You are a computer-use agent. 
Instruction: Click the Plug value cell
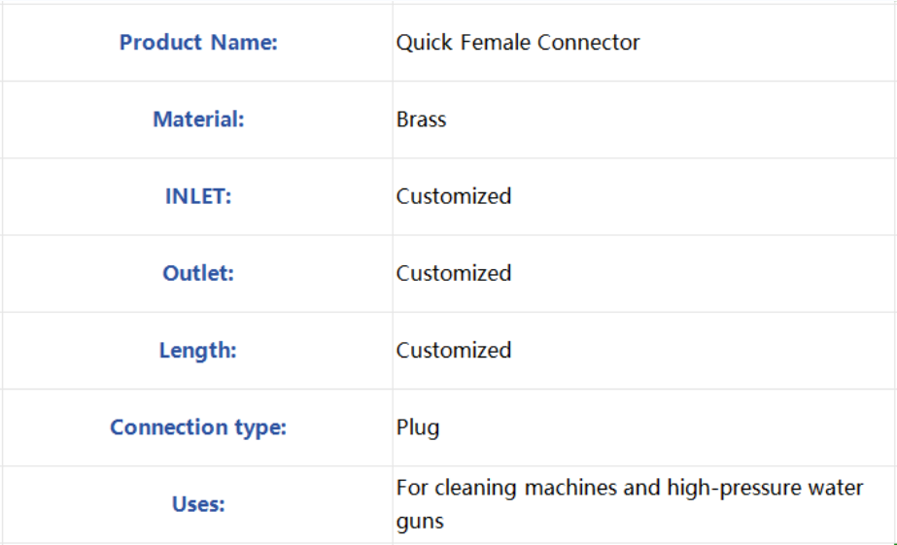tap(644, 427)
